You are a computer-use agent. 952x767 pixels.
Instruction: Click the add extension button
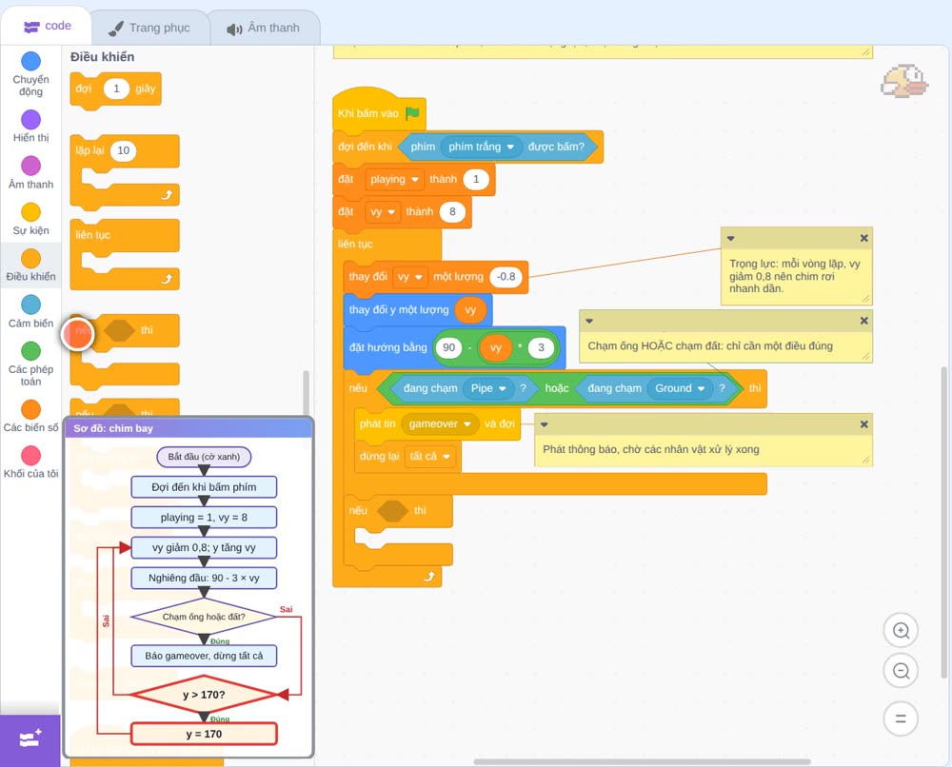pos(30,739)
